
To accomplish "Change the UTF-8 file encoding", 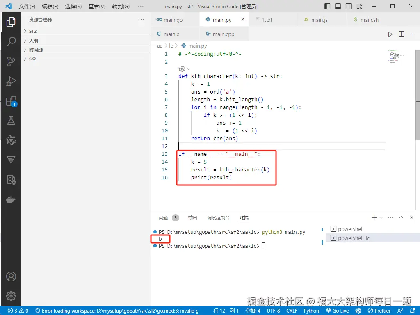I will [273, 311].
